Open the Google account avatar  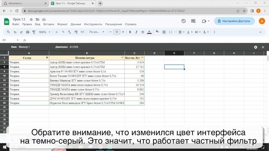(x=262, y=21)
